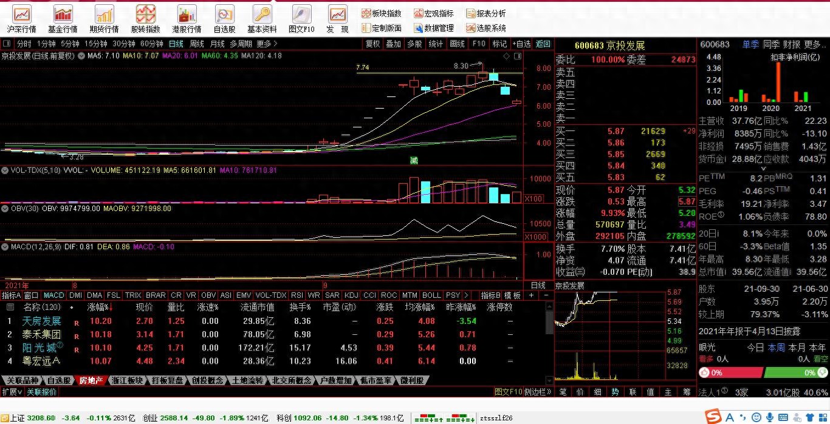The height and width of the screenshot is (424, 830).
Task: Select the 浙江板块 sector tab
Action: [128, 380]
